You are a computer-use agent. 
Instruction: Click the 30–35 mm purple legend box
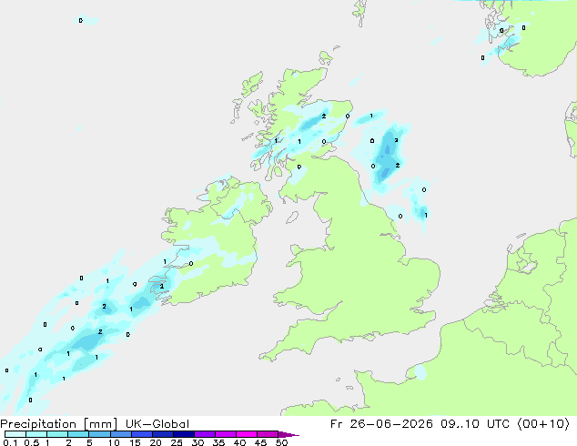click(x=205, y=434)
